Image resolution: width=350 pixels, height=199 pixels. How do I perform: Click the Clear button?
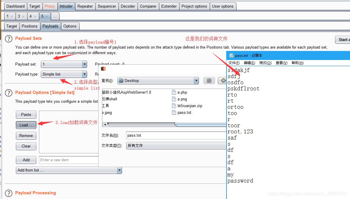[x=26, y=146]
